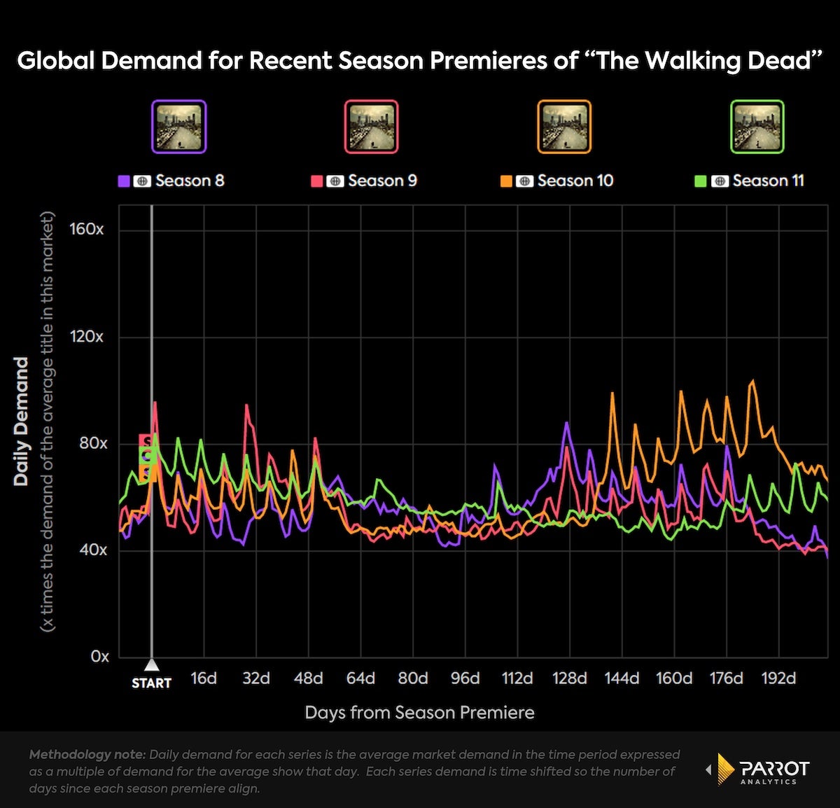Click the Season 9 show thumbnail
This screenshot has width=840, height=808.
pos(372,127)
